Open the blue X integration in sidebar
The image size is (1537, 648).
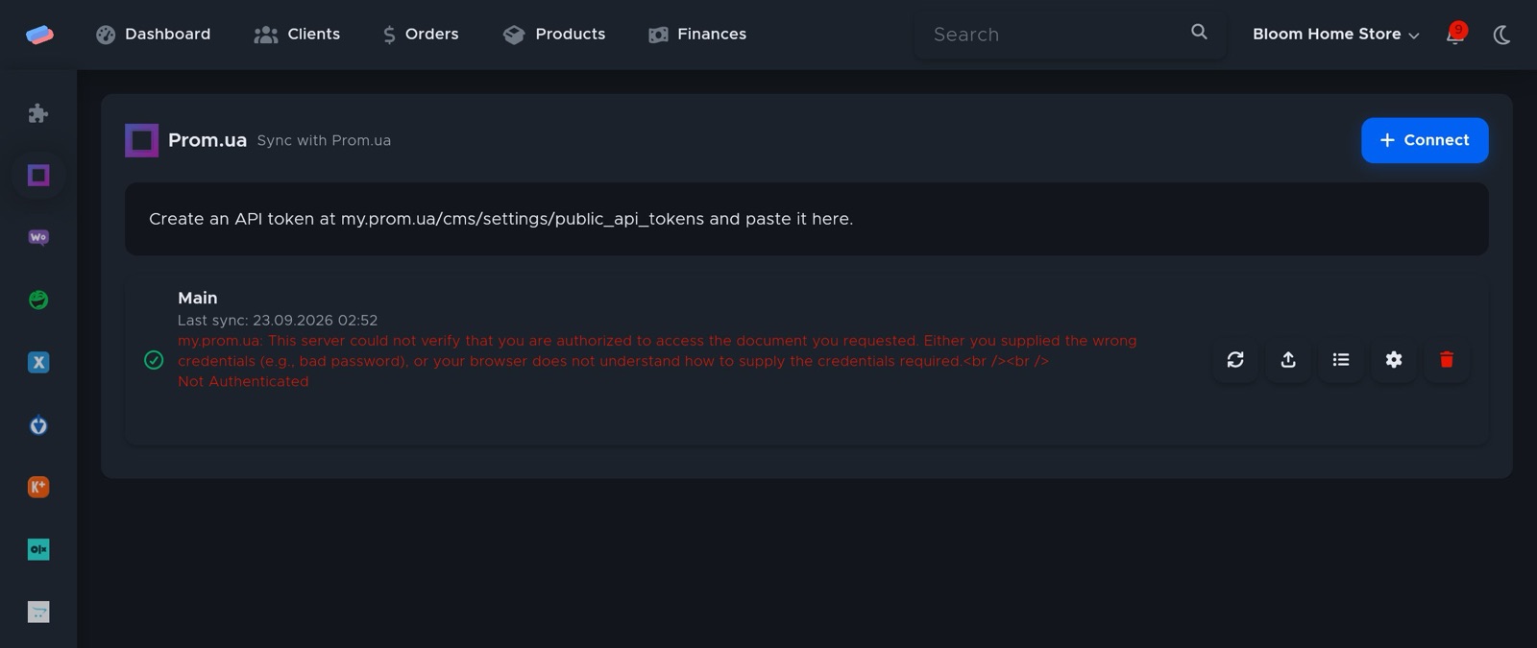point(38,362)
